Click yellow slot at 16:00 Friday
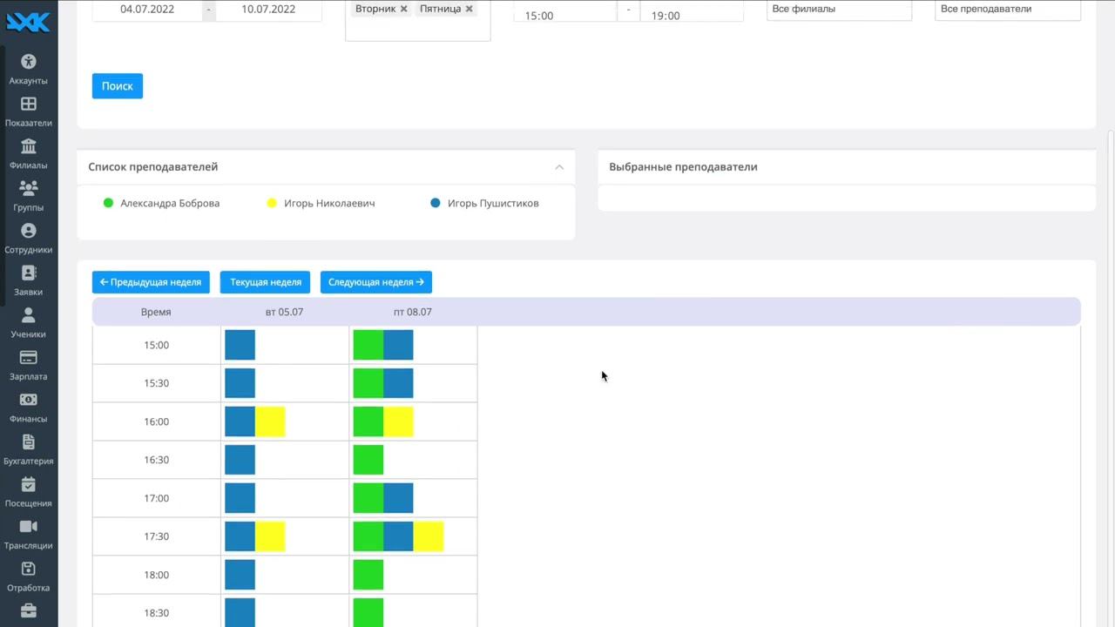 pos(398,421)
